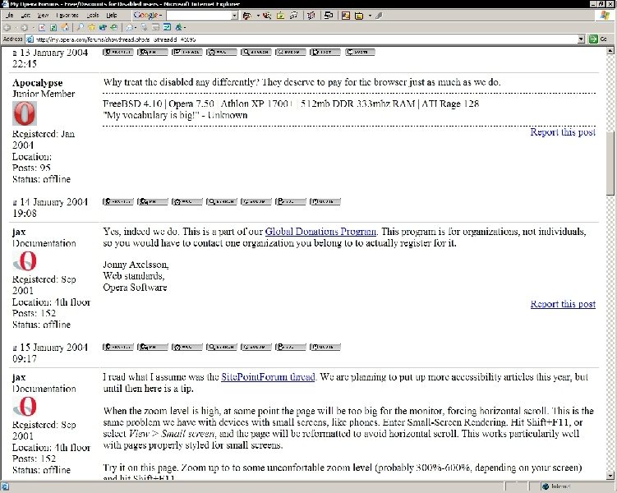Open the Help menu
Screen dimensions: 617x493
coord(112,16)
